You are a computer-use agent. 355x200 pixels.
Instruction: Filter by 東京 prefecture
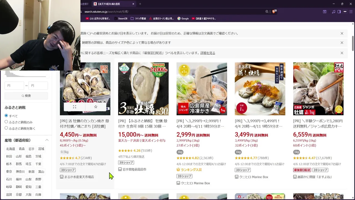coord(9,172)
